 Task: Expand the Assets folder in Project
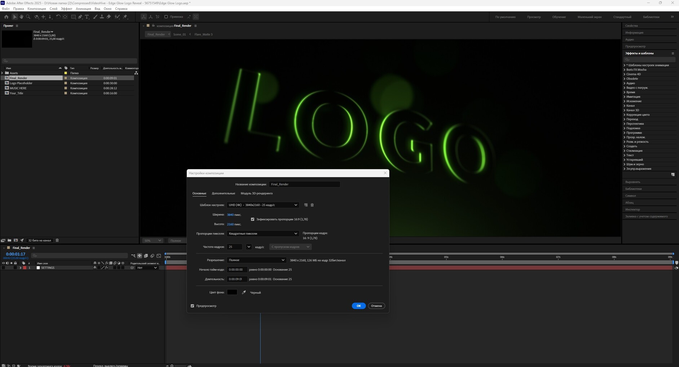[3, 73]
